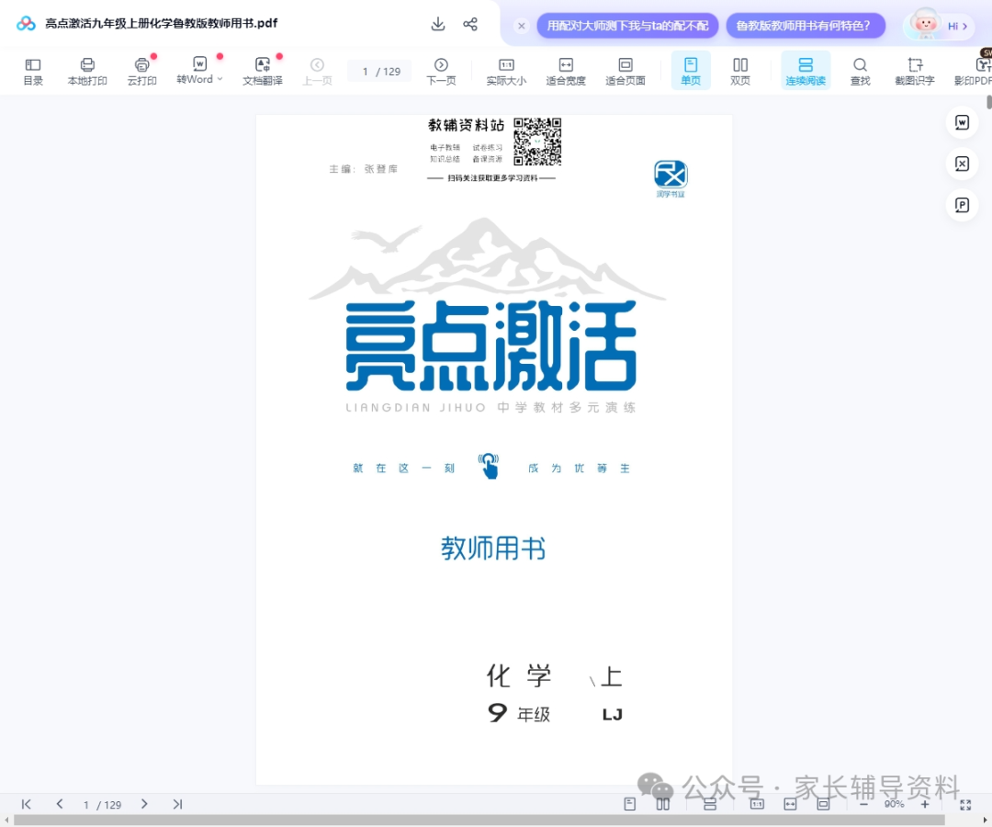The image size is (992, 827).
Task: Click the 本地打印 local print icon
Action: coord(87,72)
